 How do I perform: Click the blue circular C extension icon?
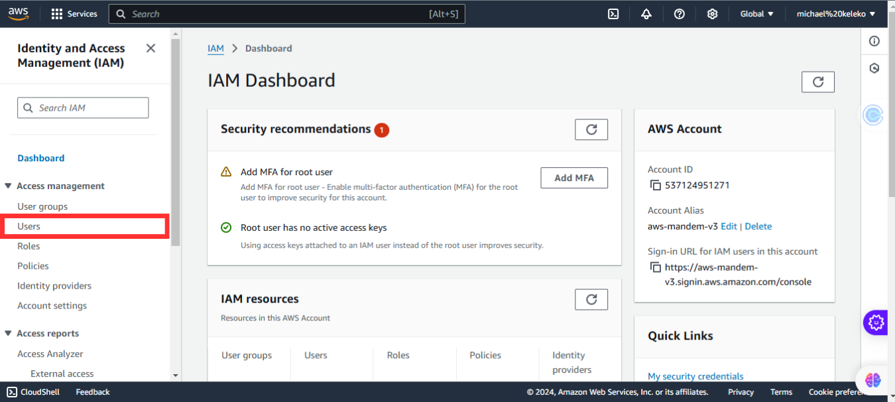874,115
